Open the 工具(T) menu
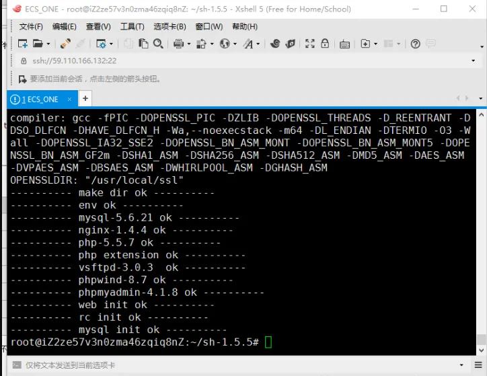The image size is (487, 376). coord(133,27)
